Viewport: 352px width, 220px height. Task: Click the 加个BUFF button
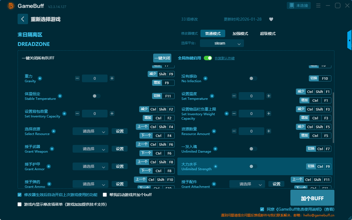pos(312,198)
